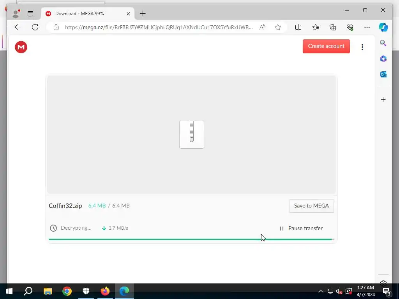This screenshot has width=399, height=299.
Task: Launch Copilot from the toolbar
Action: tap(383, 27)
